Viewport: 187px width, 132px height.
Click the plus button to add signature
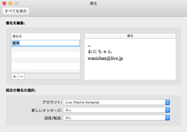[x=14, y=76]
